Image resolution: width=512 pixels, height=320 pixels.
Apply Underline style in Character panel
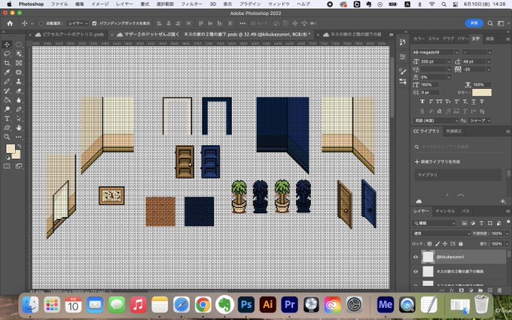[x=474, y=102]
